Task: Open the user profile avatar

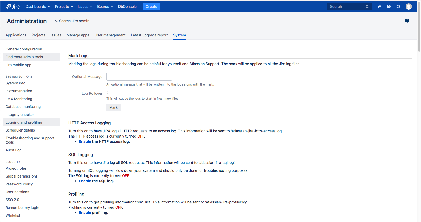Action: (x=408, y=7)
